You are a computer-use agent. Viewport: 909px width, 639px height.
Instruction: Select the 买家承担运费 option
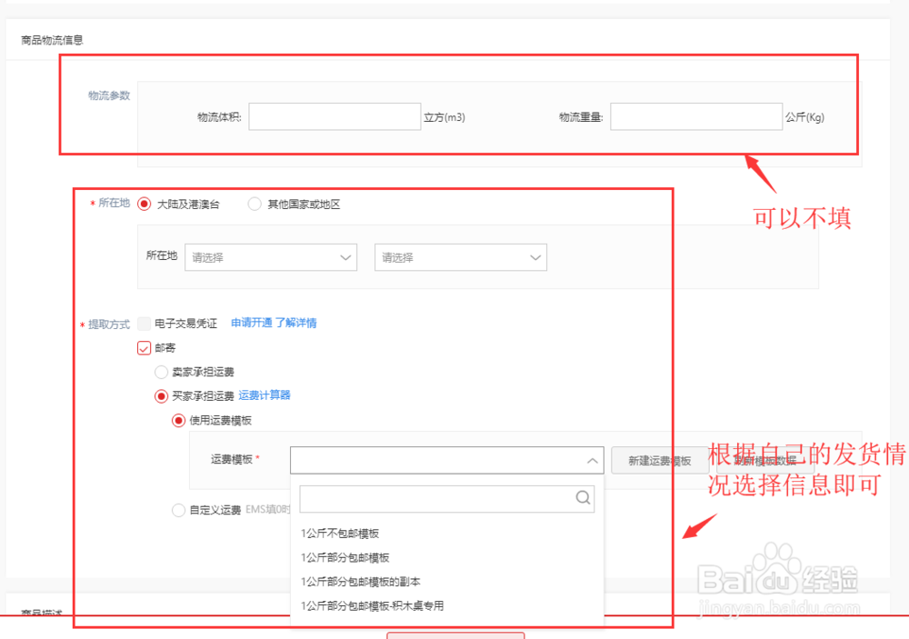[x=160, y=395]
